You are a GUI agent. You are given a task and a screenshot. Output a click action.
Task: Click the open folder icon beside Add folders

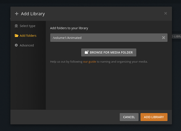coord(17,35)
